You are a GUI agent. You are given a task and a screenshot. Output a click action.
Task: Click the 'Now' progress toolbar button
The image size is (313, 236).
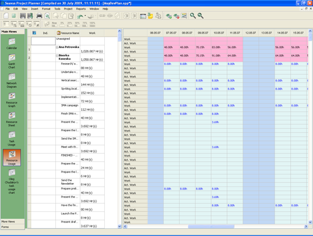tap(54, 24)
